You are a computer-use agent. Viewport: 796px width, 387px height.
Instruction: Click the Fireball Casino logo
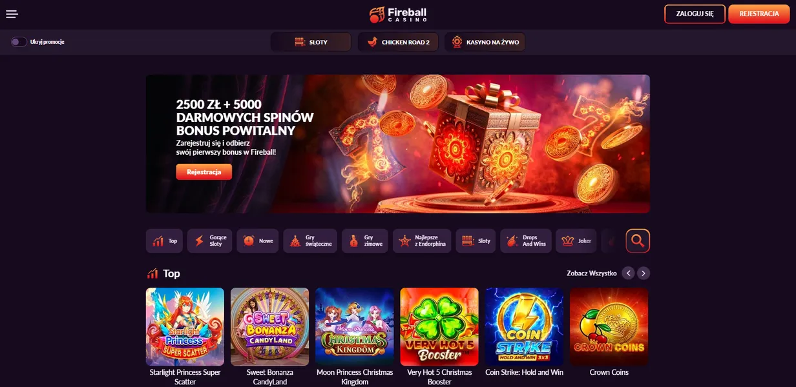pyautogui.click(x=397, y=14)
